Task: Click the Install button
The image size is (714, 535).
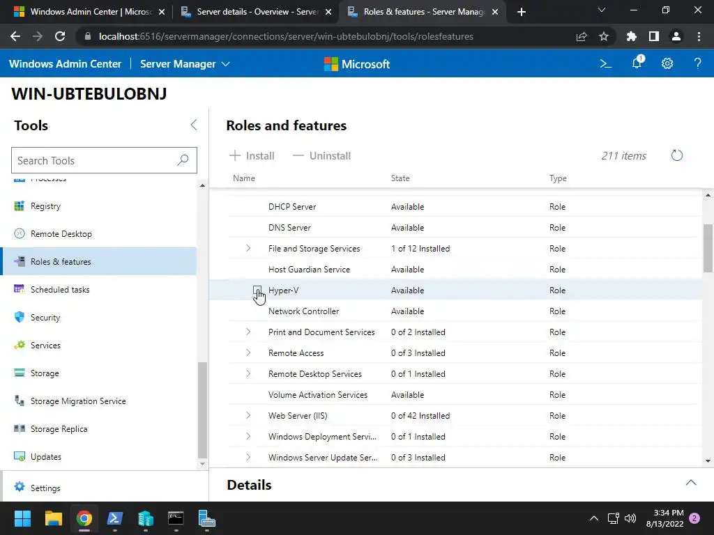Action: pyautogui.click(x=252, y=155)
